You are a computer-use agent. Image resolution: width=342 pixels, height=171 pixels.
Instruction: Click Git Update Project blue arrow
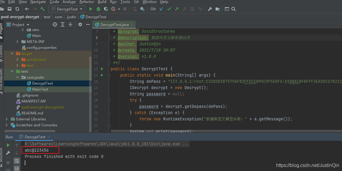tap(161, 9)
